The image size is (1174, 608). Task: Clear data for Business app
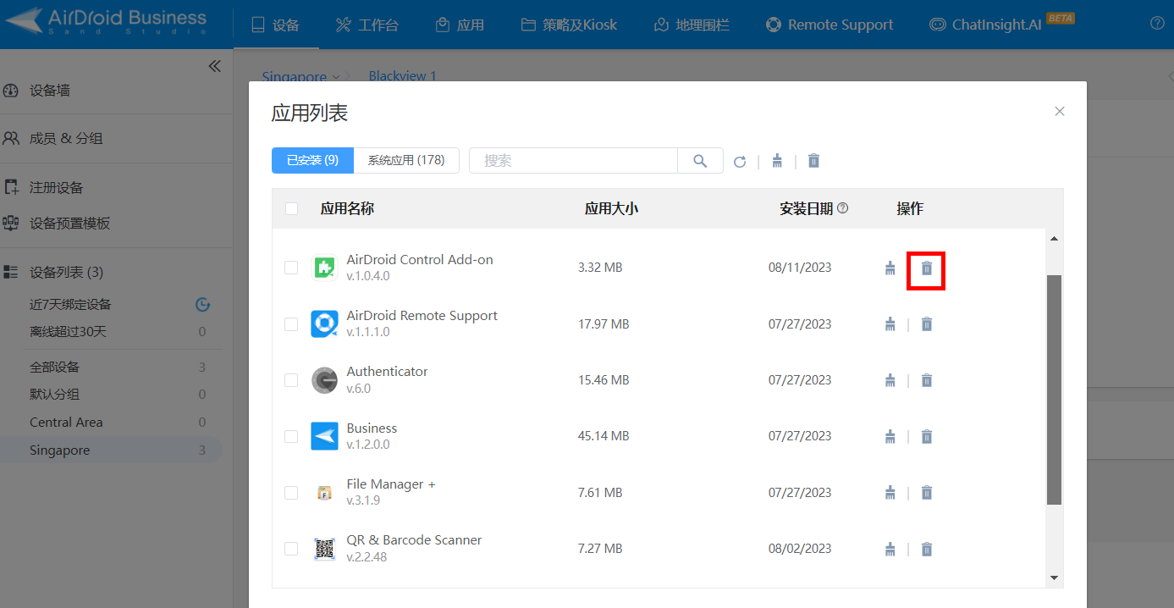(890, 437)
